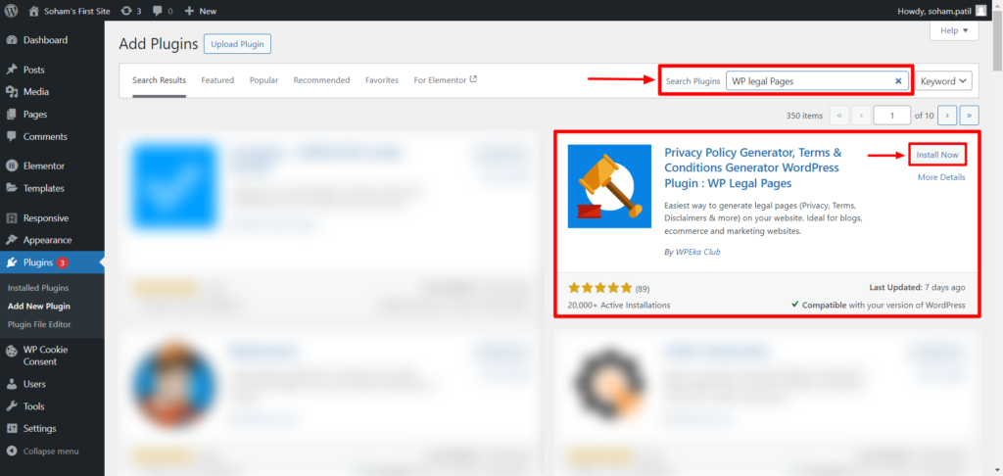Visit Soham's First Site home
This screenshot has height=476, width=1003.
[71, 11]
